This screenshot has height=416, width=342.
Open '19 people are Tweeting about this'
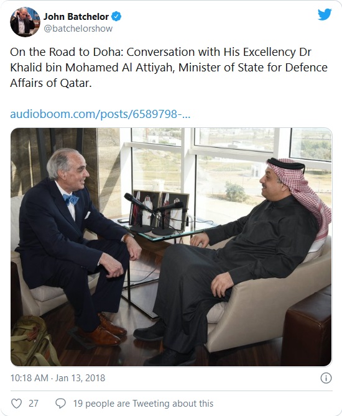pos(143,403)
